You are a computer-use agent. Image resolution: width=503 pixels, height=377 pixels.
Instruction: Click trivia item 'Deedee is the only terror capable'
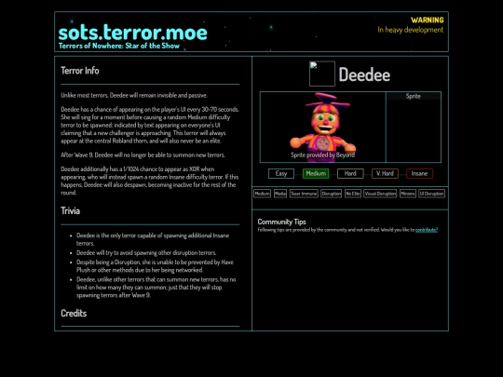pos(153,239)
